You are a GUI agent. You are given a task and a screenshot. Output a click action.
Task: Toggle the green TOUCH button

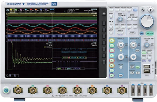click(x=138, y=67)
